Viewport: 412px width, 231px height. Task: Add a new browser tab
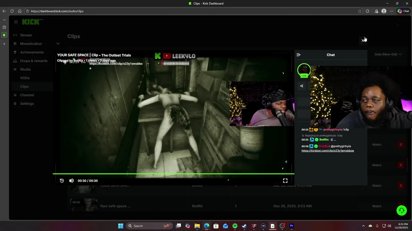(4, 44)
